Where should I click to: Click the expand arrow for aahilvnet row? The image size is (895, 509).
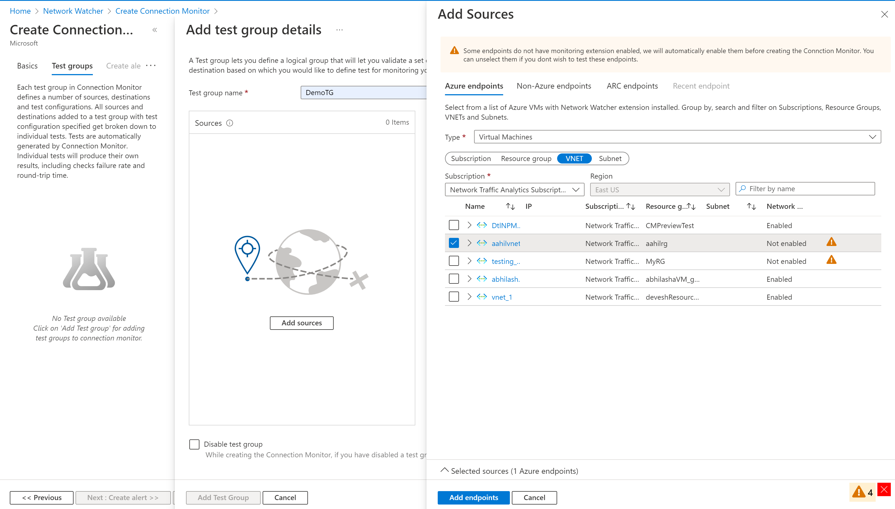click(470, 243)
